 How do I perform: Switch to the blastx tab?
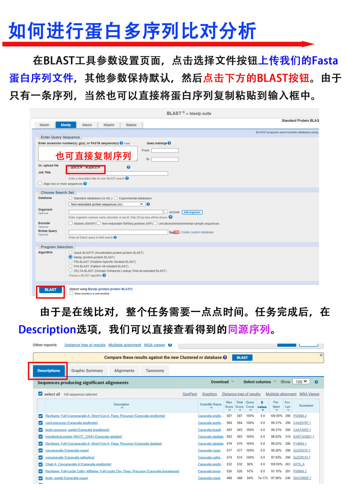click(87, 125)
